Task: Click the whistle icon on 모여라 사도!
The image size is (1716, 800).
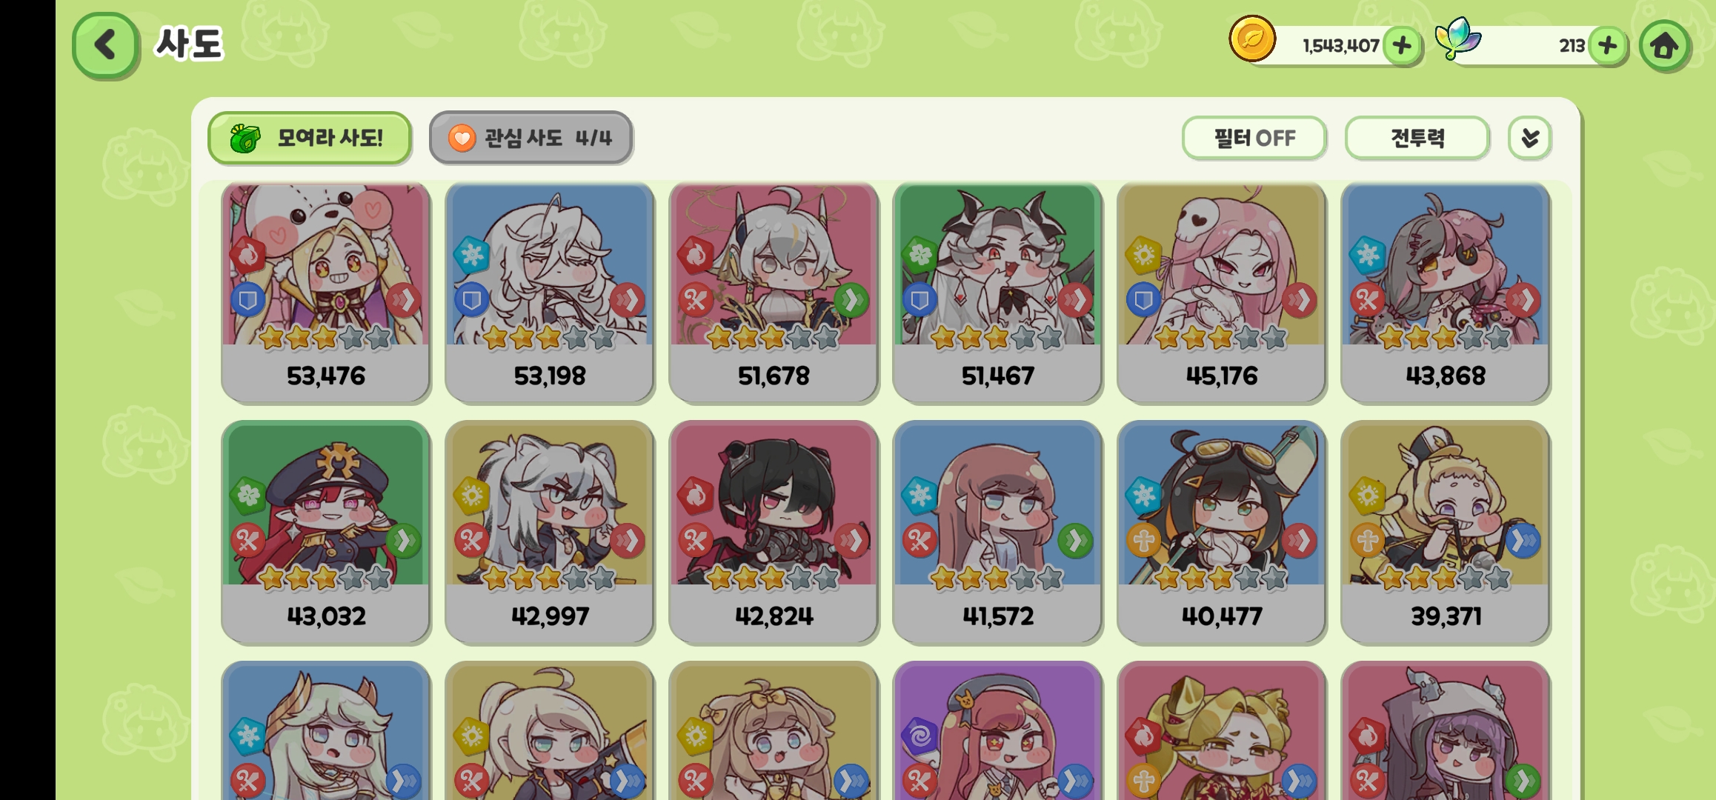Action: coord(245,138)
